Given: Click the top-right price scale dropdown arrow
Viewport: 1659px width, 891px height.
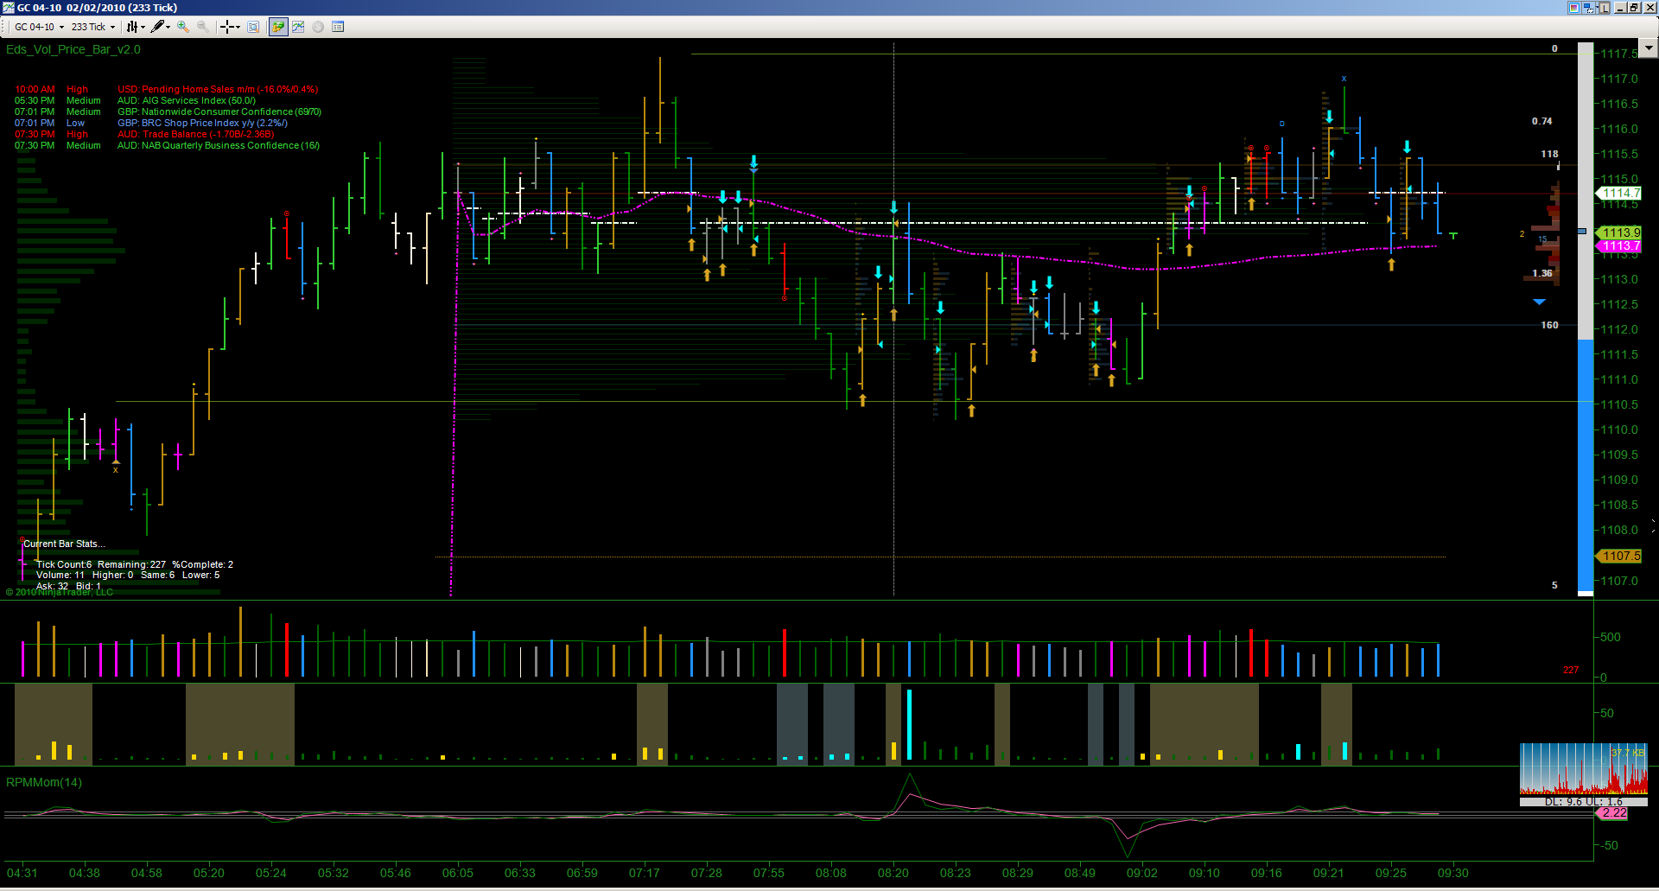Looking at the screenshot, I should point(1649,48).
